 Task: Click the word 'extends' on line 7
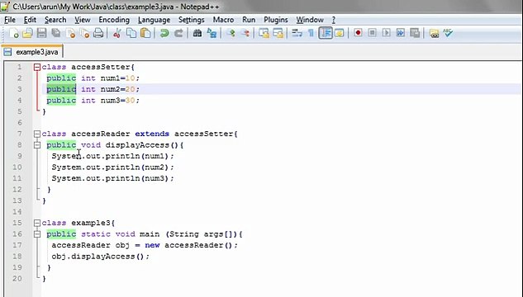(x=152, y=134)
